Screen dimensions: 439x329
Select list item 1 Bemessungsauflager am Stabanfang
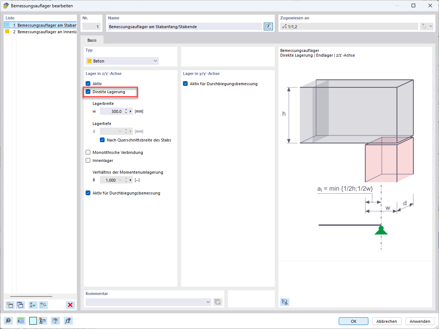[41, 25]
